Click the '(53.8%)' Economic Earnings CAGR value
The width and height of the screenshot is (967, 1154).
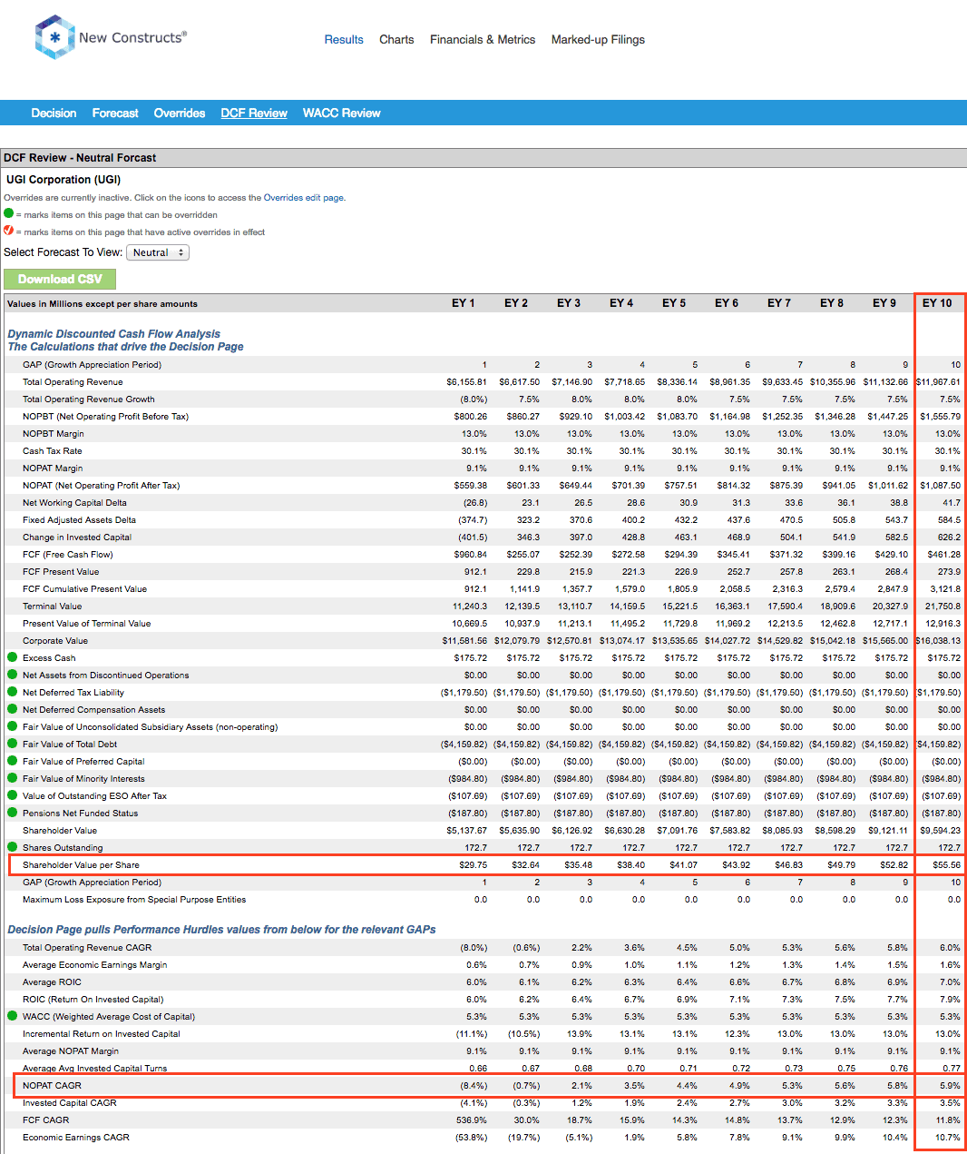pyautogui.click(x=472, y=1138)
